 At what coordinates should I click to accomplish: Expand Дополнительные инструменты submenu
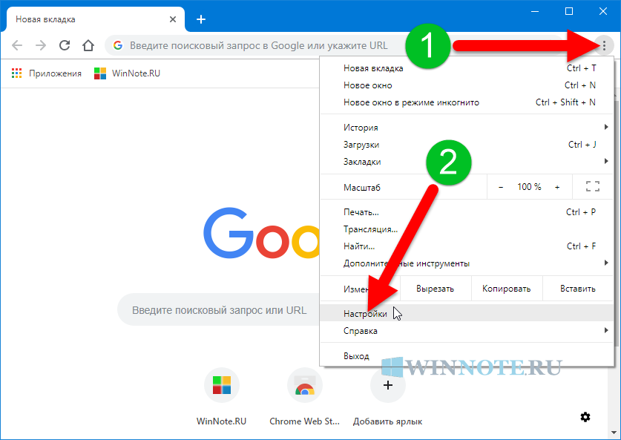(x=467, y=263)
